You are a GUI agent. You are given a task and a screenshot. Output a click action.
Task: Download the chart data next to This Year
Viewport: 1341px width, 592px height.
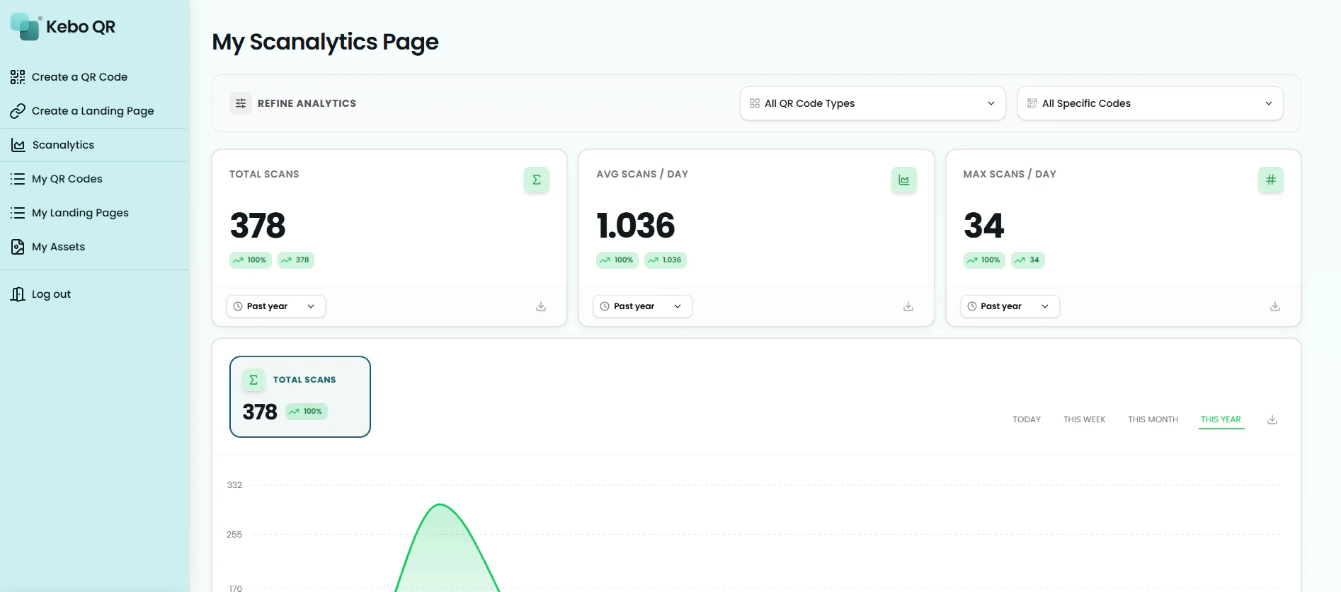pos(1272,419)
